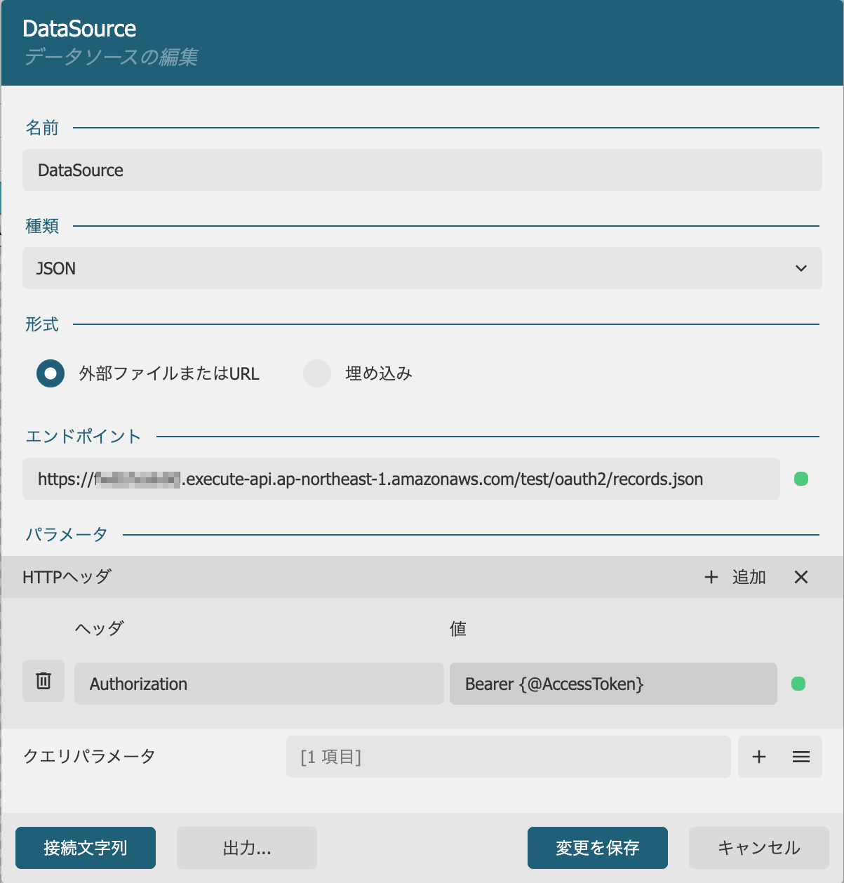Save changes with 変更を保存 button

point(598,848)
